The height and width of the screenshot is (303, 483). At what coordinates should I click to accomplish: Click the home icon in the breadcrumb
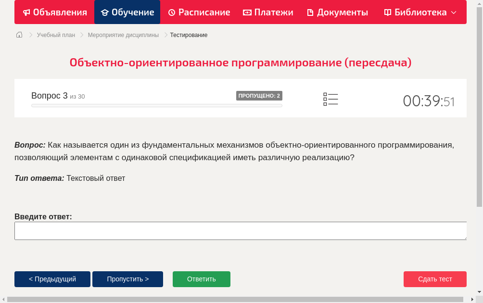[x=19, y=35]
